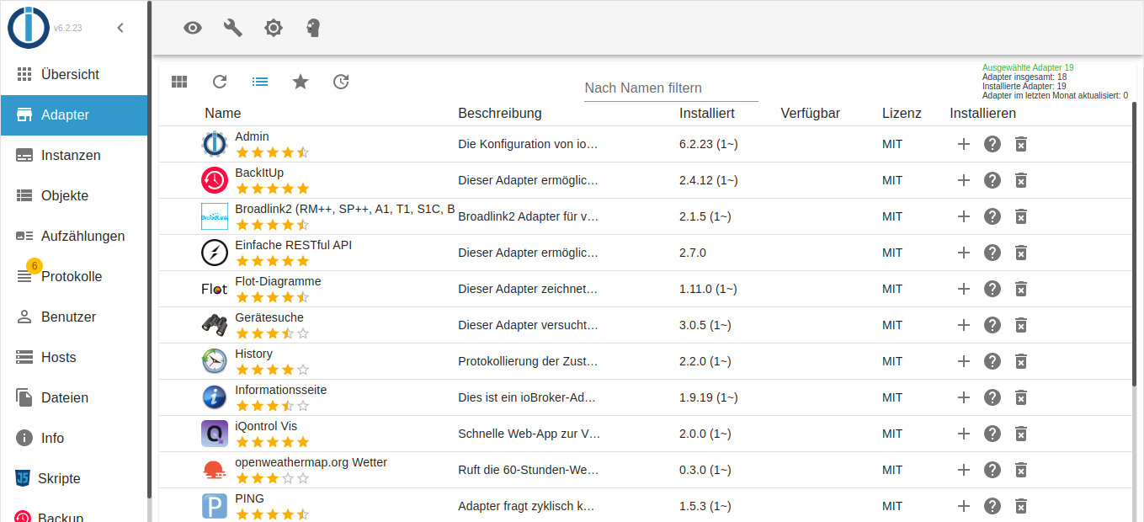Rate the PING adapter five stars
The image size is (1144, 522).
click(x=301, y=513)
